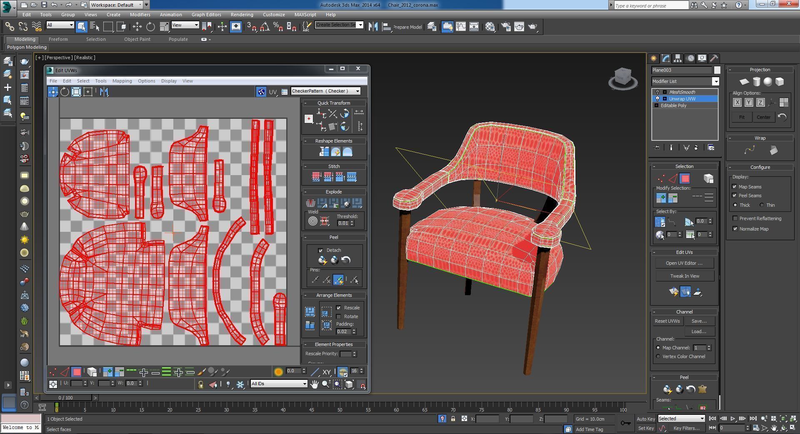Image resolution: width=800 pixels, height=434 pixels.
Task: Collapse the Arrange Elements rollout
Action: [x=334, y=295]
